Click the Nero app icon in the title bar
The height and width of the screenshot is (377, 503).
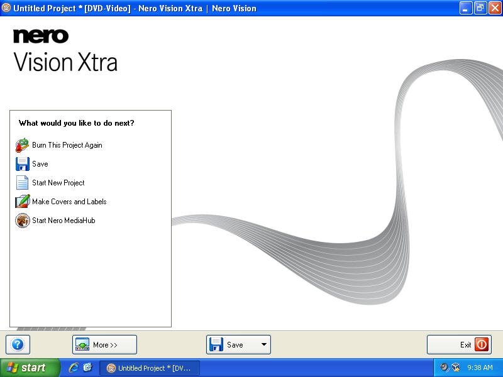click(6, 8)
